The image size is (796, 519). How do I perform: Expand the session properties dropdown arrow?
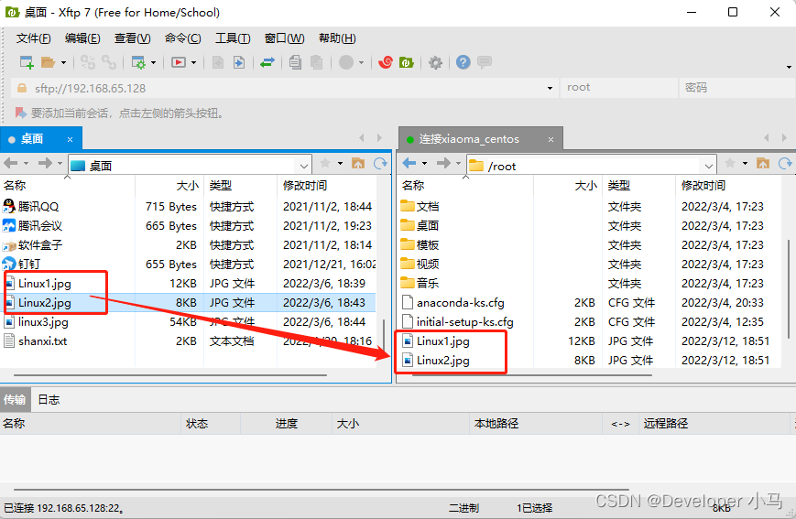153,63
